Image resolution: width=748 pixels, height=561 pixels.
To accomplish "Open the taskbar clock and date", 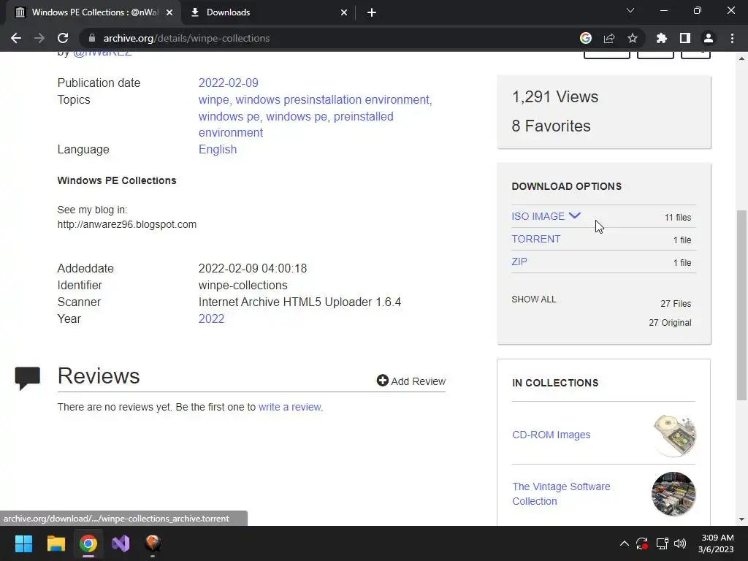I will click(x=717, y=543).
